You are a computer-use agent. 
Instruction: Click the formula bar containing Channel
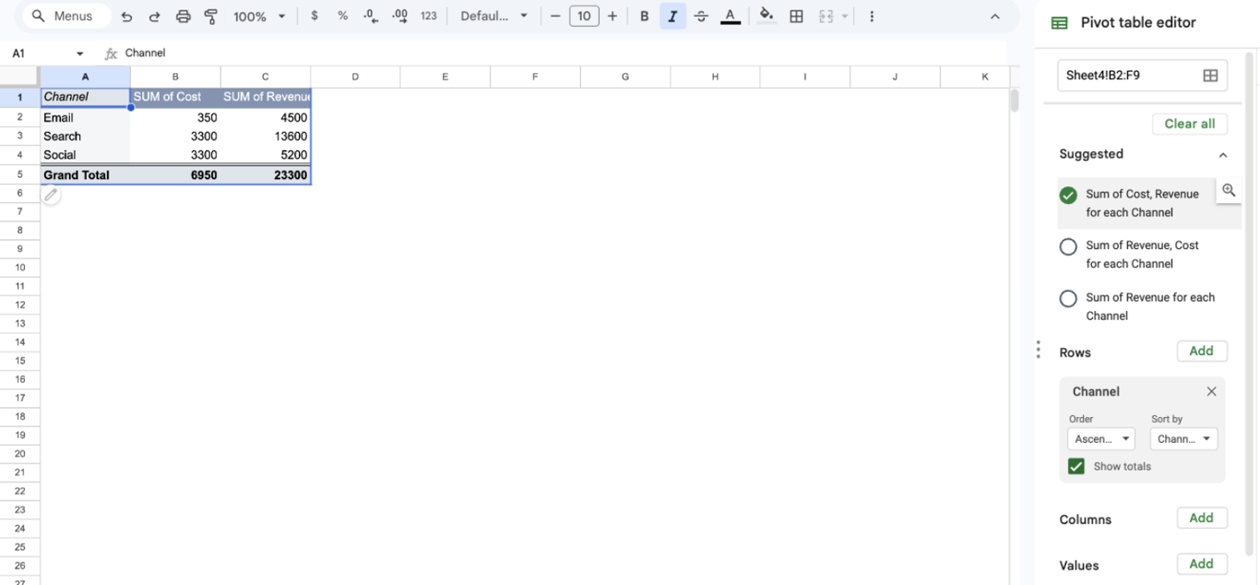pyautogui.click(x=563, y=54)
